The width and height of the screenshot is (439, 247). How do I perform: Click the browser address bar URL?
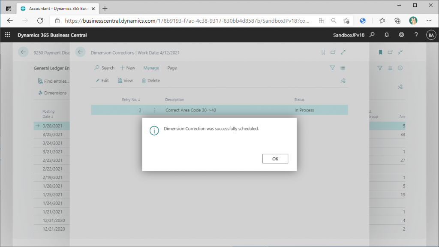(187, 21)
